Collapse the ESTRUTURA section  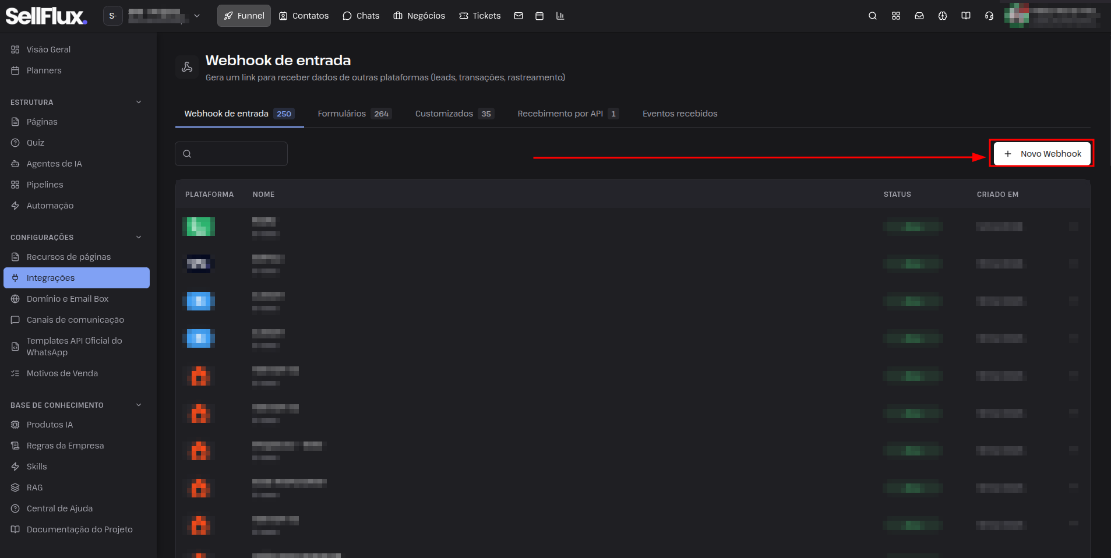139,102
